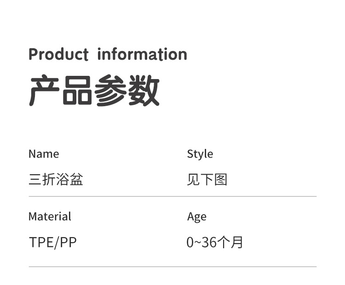
Task: Click the "PP" part of the material value
Action: [68, 242]
